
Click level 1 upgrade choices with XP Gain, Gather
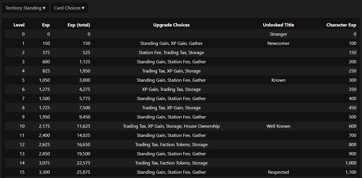pyautogui.click(x=172, y=43)
